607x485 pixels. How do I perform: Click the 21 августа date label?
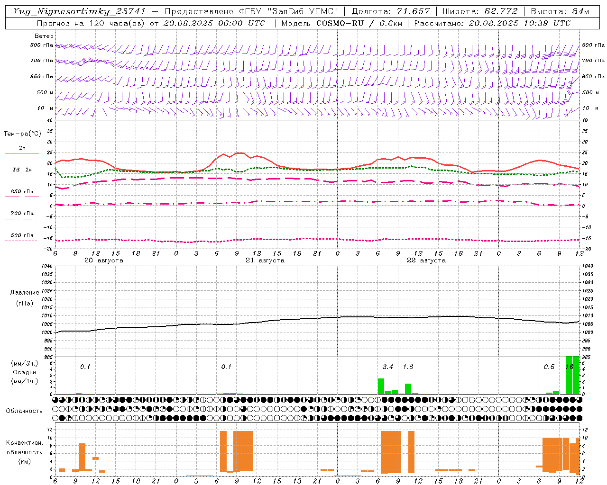point(265,260)
